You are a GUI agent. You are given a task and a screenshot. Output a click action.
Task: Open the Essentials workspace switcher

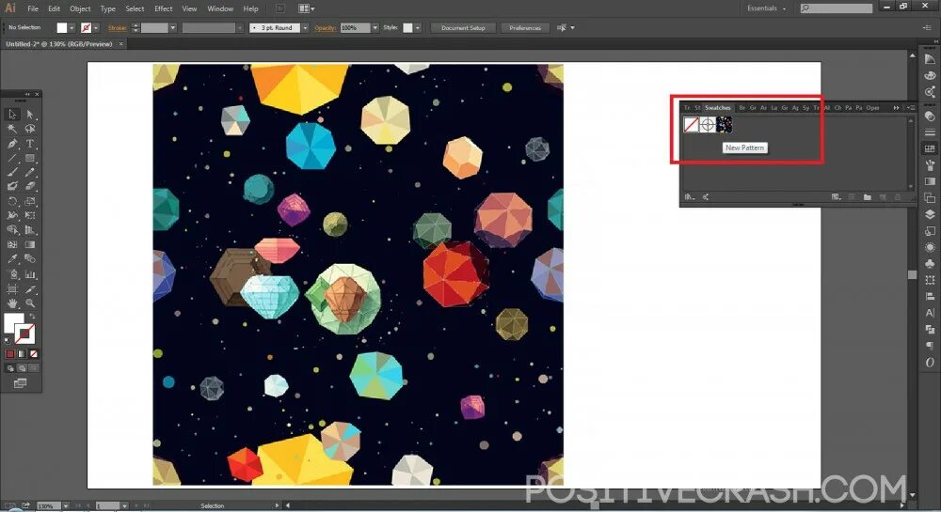tap(766, 8)
